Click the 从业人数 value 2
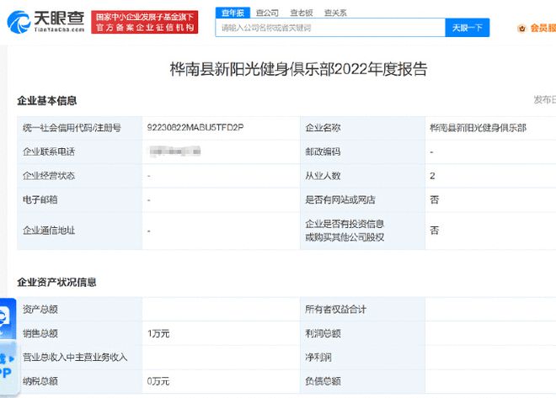Screen dimensions: 556x398 pyautogui.click(x=432, y=176)
